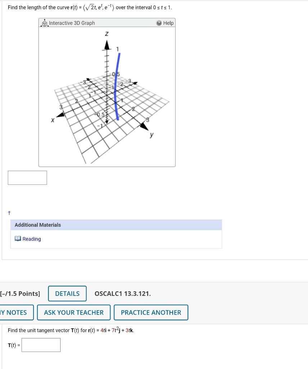Click the dagger symbol below the answer box
This screenshot has height=369, width=308.
(9, 213)
